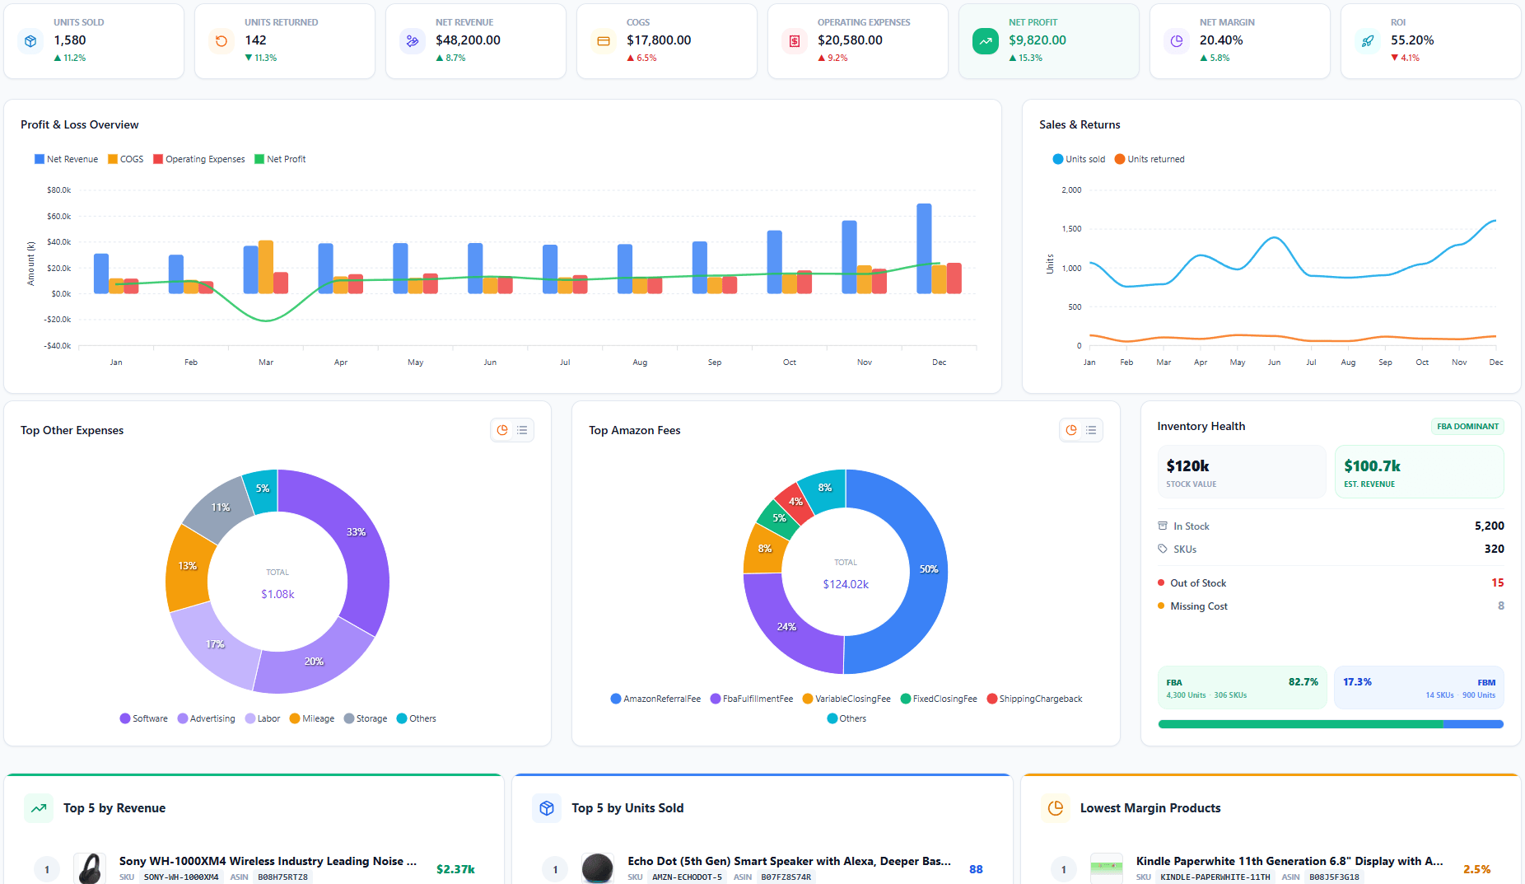
Task: Click the Top 5 by Revenue trend icon
Action: click(39, 808)
